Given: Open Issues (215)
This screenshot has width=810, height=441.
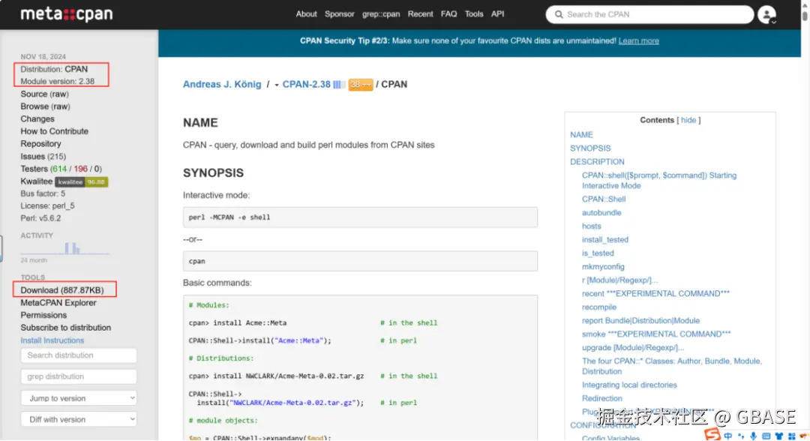Looking at the screenshot, I should tap(43, 156).
